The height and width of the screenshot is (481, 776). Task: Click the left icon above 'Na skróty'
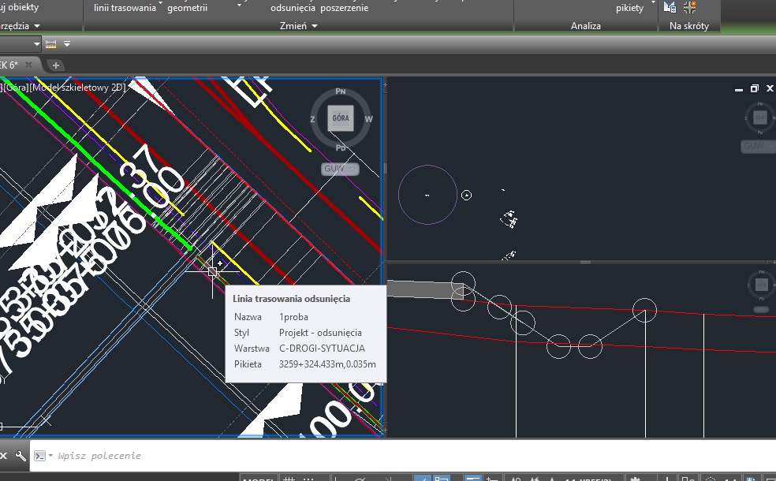tap(670, 7)
